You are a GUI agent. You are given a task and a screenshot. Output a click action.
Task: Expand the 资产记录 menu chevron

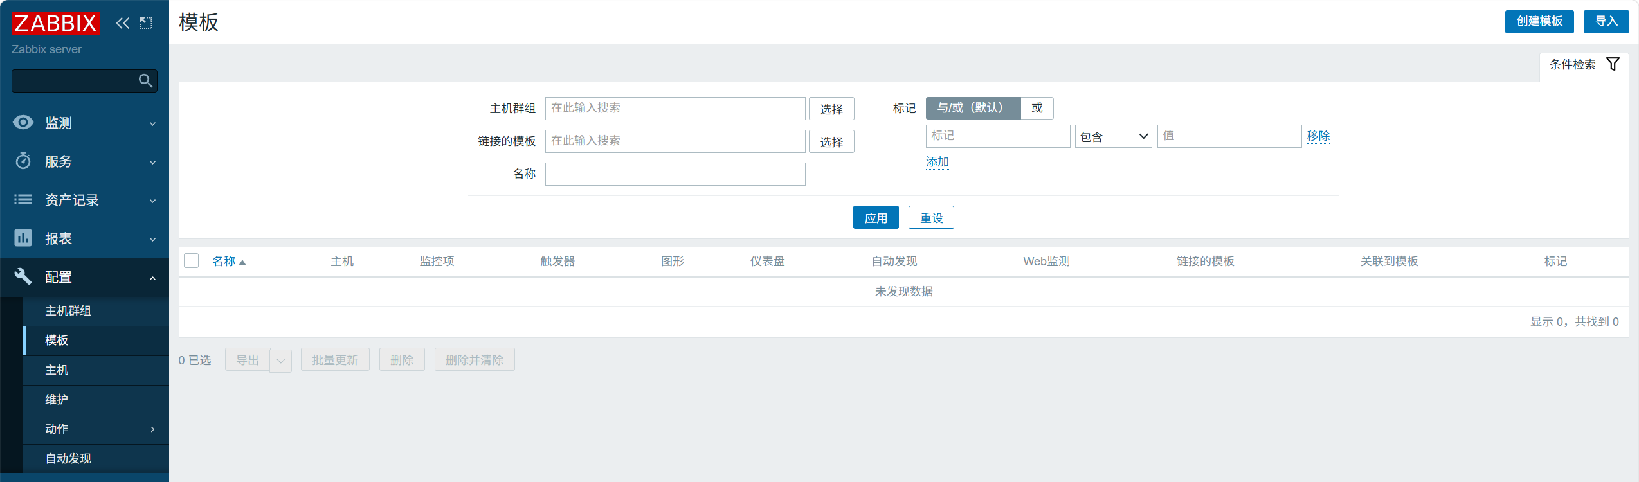click(153, 201)
